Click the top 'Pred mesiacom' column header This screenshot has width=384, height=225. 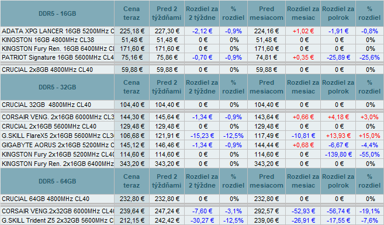click(x=267, y=13)
